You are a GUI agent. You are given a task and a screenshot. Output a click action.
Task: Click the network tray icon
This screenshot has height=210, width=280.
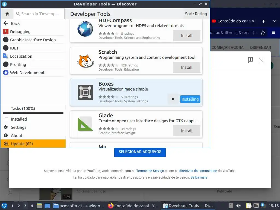point(256,206)
